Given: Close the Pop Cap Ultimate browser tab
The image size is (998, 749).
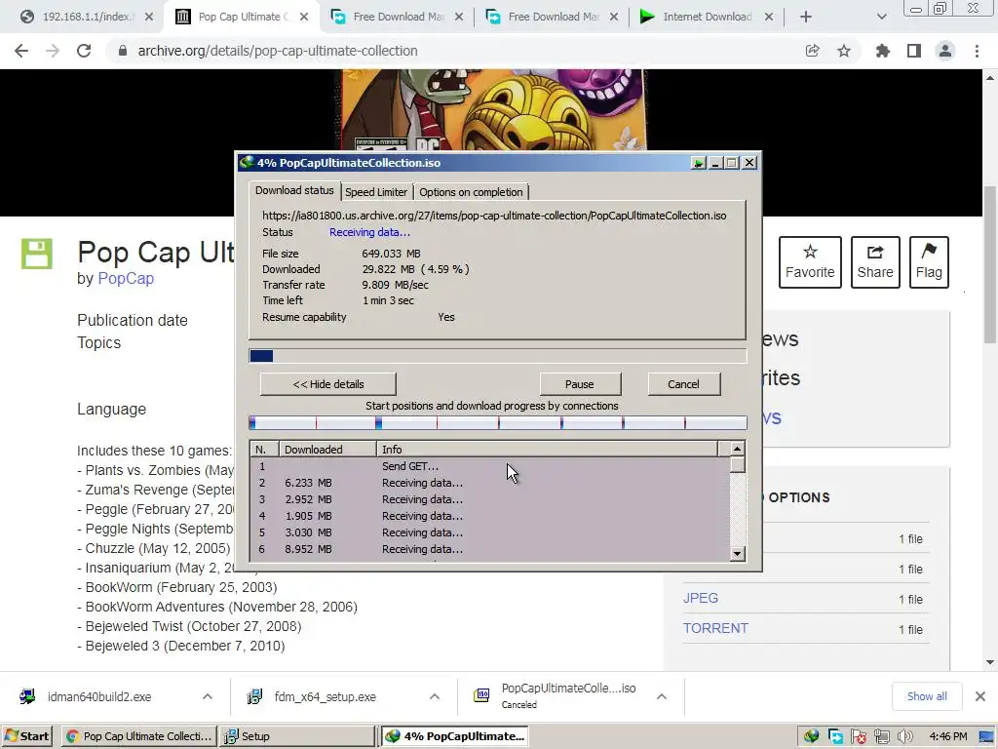Looking at the screenshot, I should click(x=304, y=17).
